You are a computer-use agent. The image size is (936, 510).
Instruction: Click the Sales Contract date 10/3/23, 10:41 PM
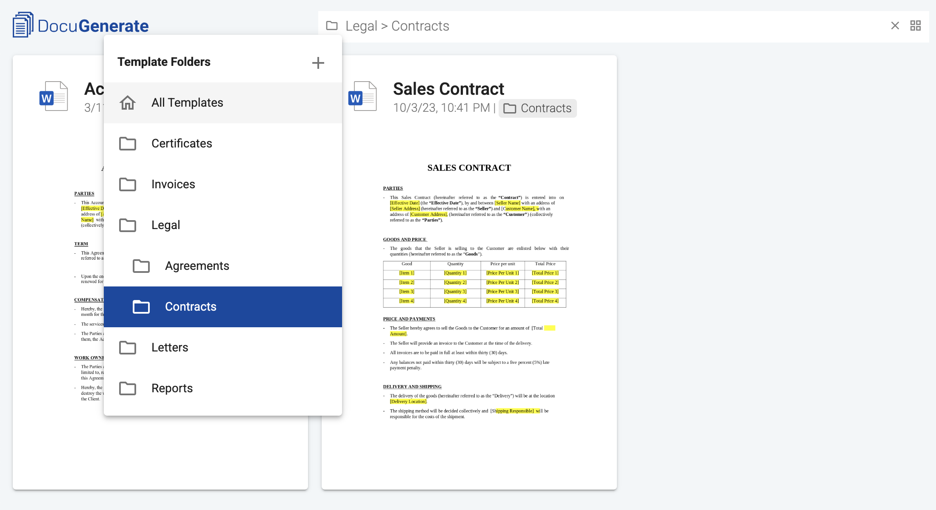(442, 108)
